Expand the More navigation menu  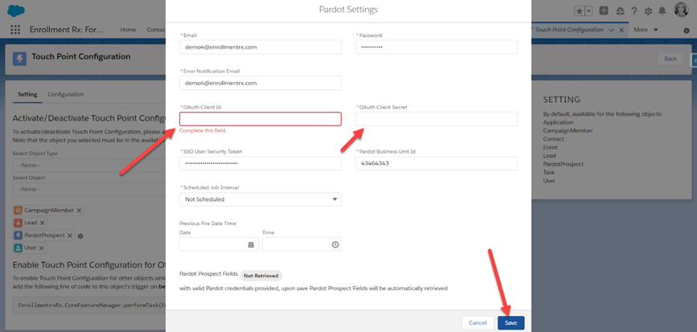646,30
